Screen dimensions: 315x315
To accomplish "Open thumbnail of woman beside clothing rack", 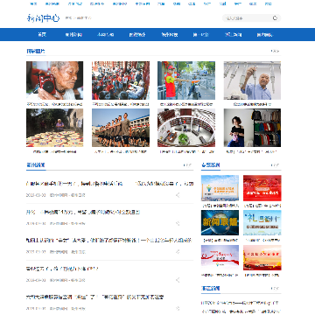I will [252, 128].
